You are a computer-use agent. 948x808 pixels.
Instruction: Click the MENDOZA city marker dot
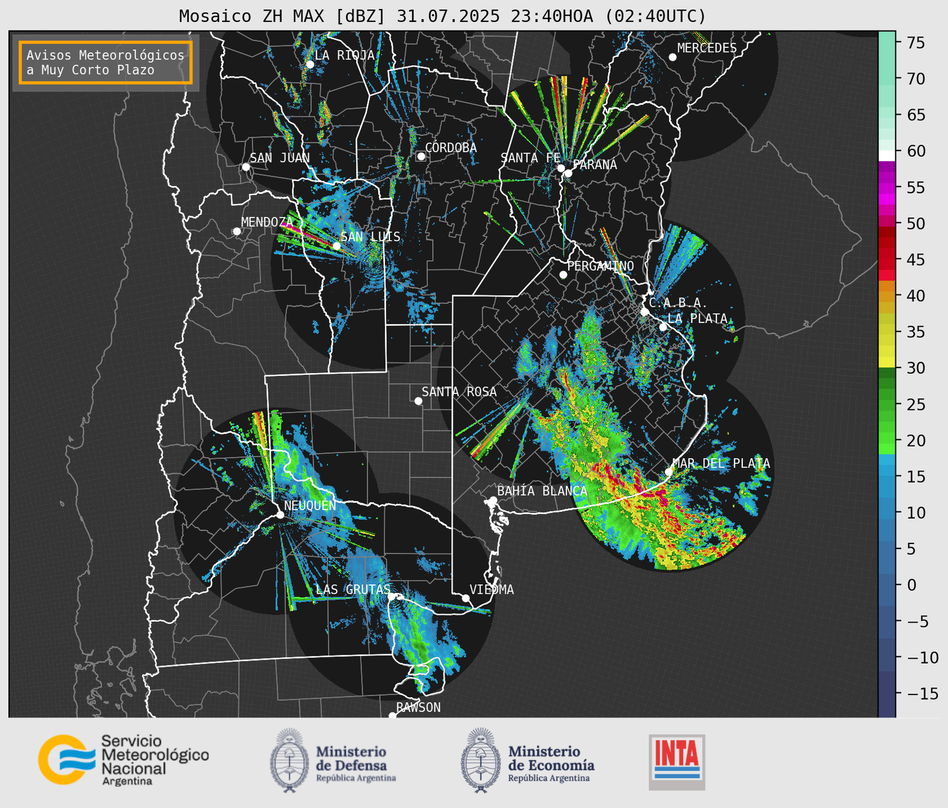click(x=237, y=231)
